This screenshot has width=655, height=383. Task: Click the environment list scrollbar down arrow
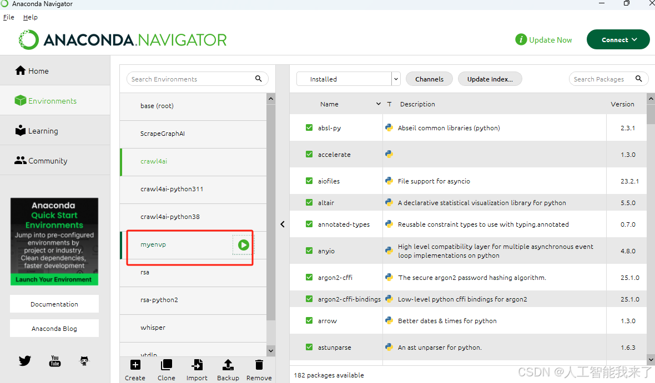coord(271,350)
